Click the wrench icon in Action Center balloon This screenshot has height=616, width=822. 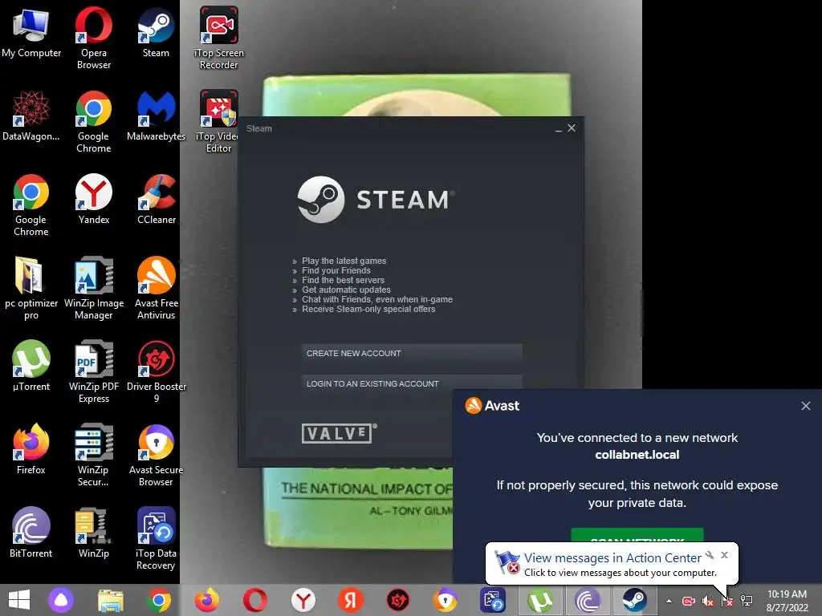(x=710, y=555)
